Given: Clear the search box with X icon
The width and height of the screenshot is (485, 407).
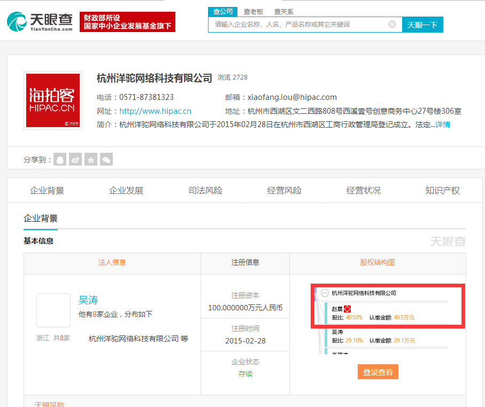Looking at the screenshot, I should [392, 25].
